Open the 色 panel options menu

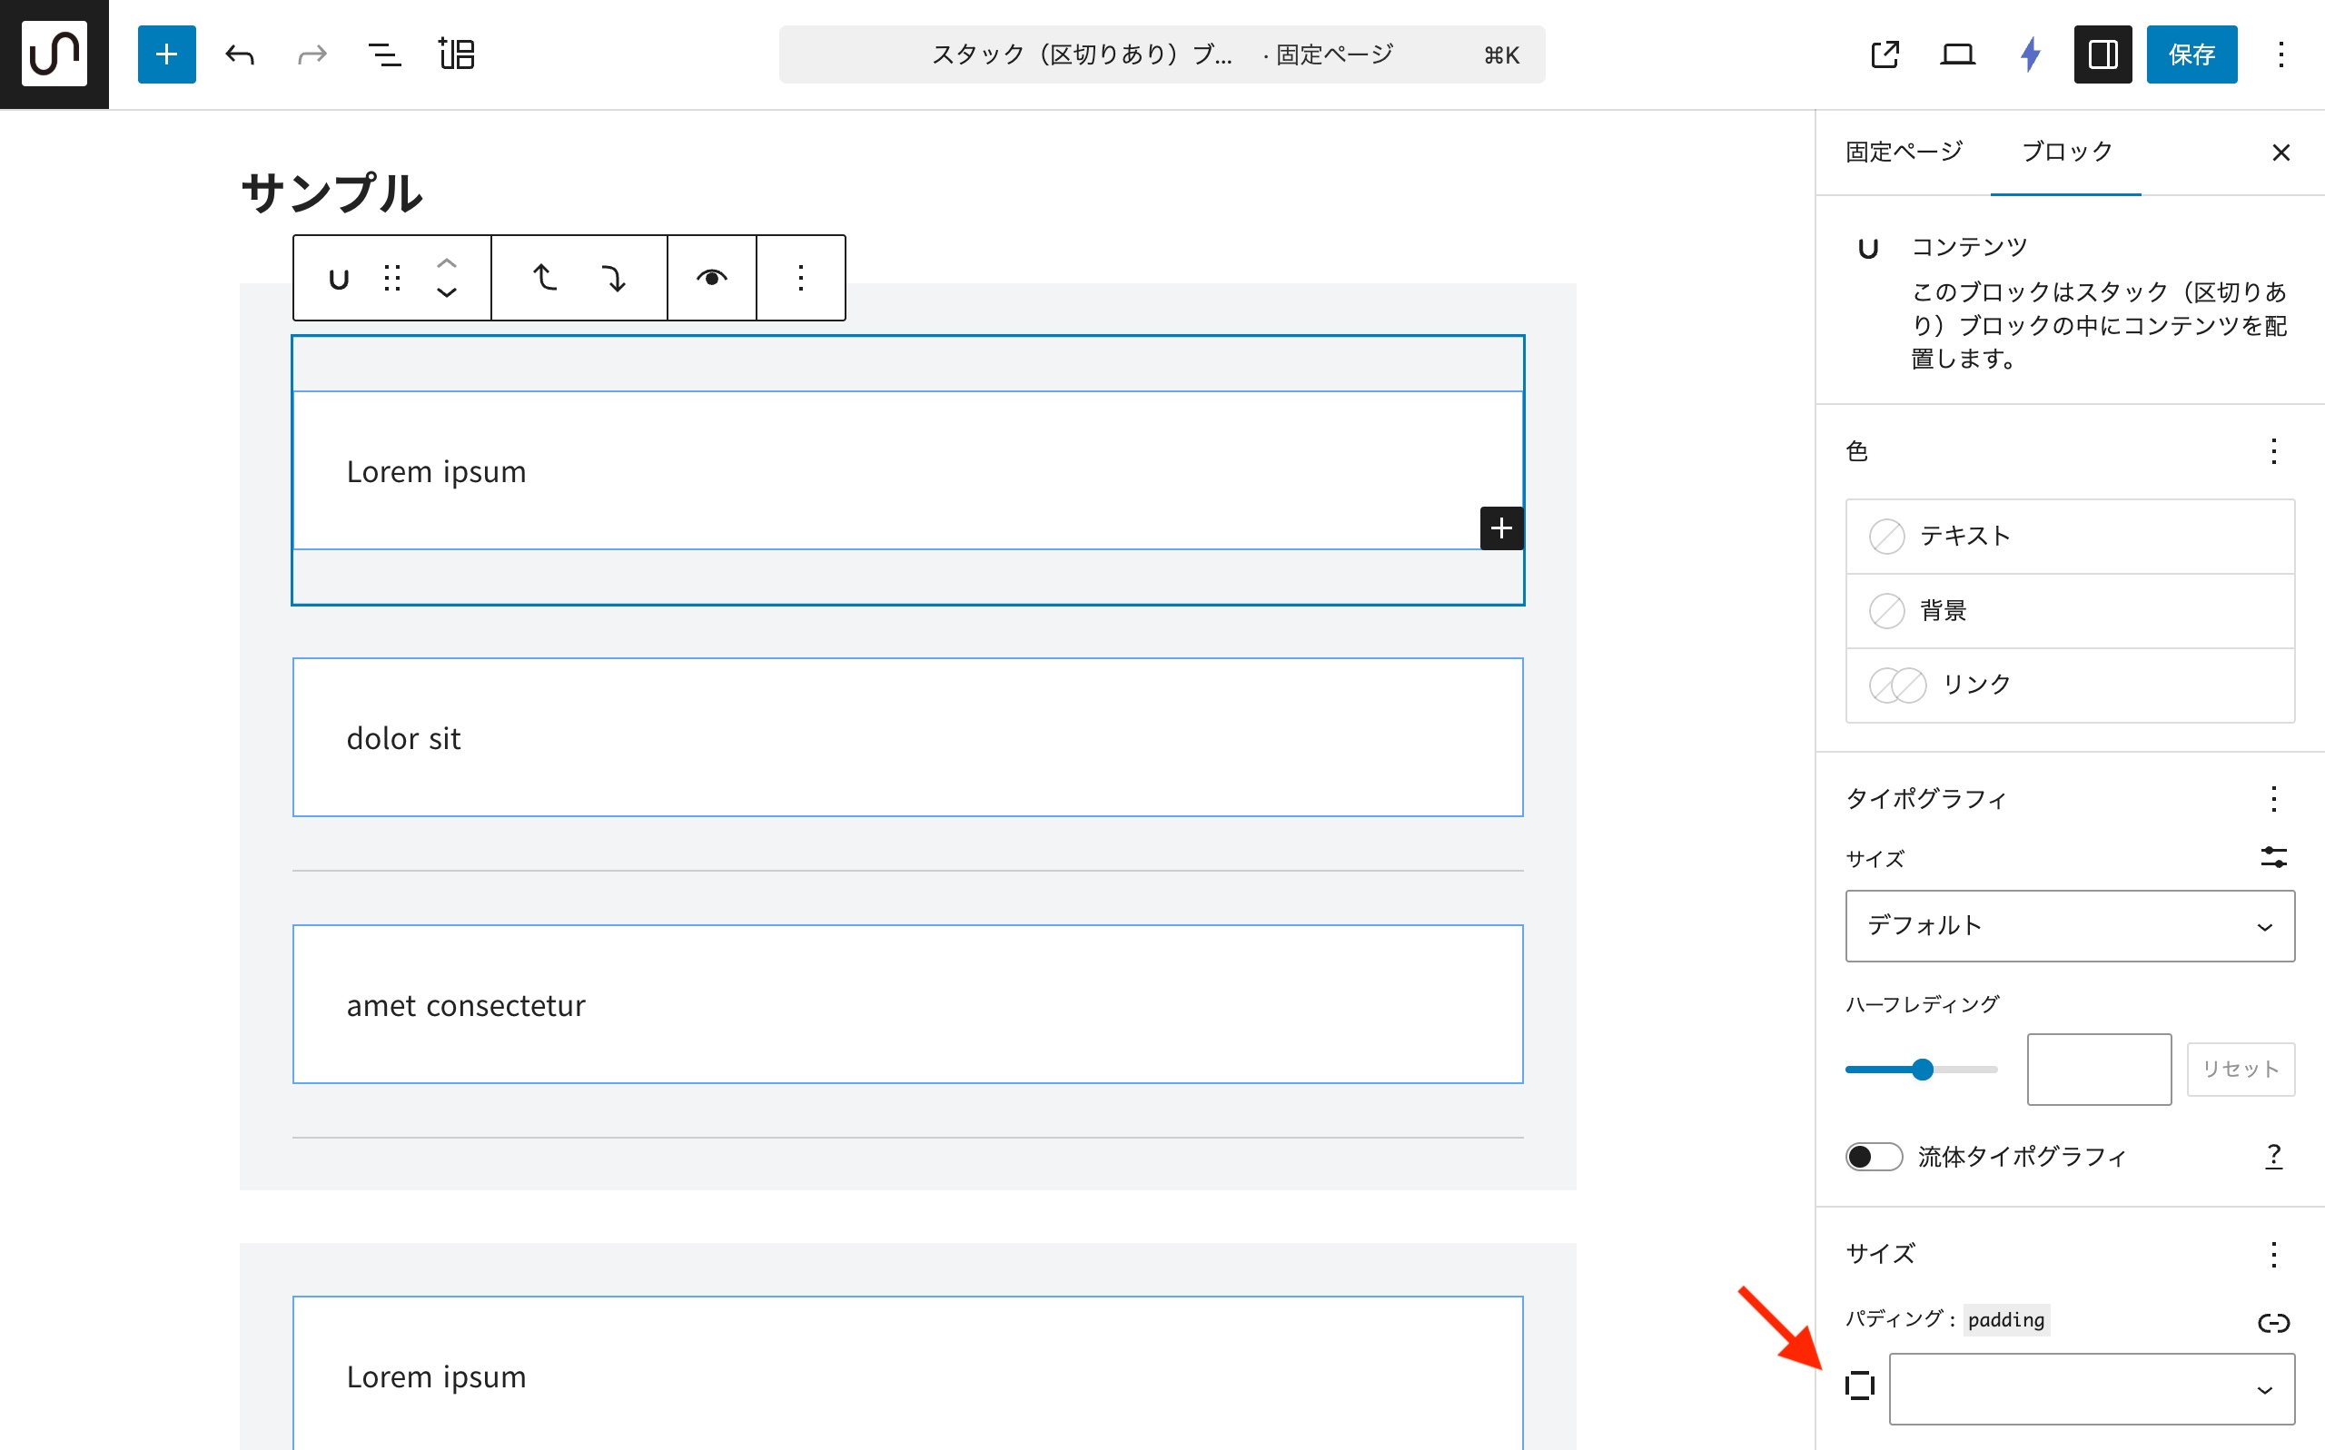pos(2273,451)
